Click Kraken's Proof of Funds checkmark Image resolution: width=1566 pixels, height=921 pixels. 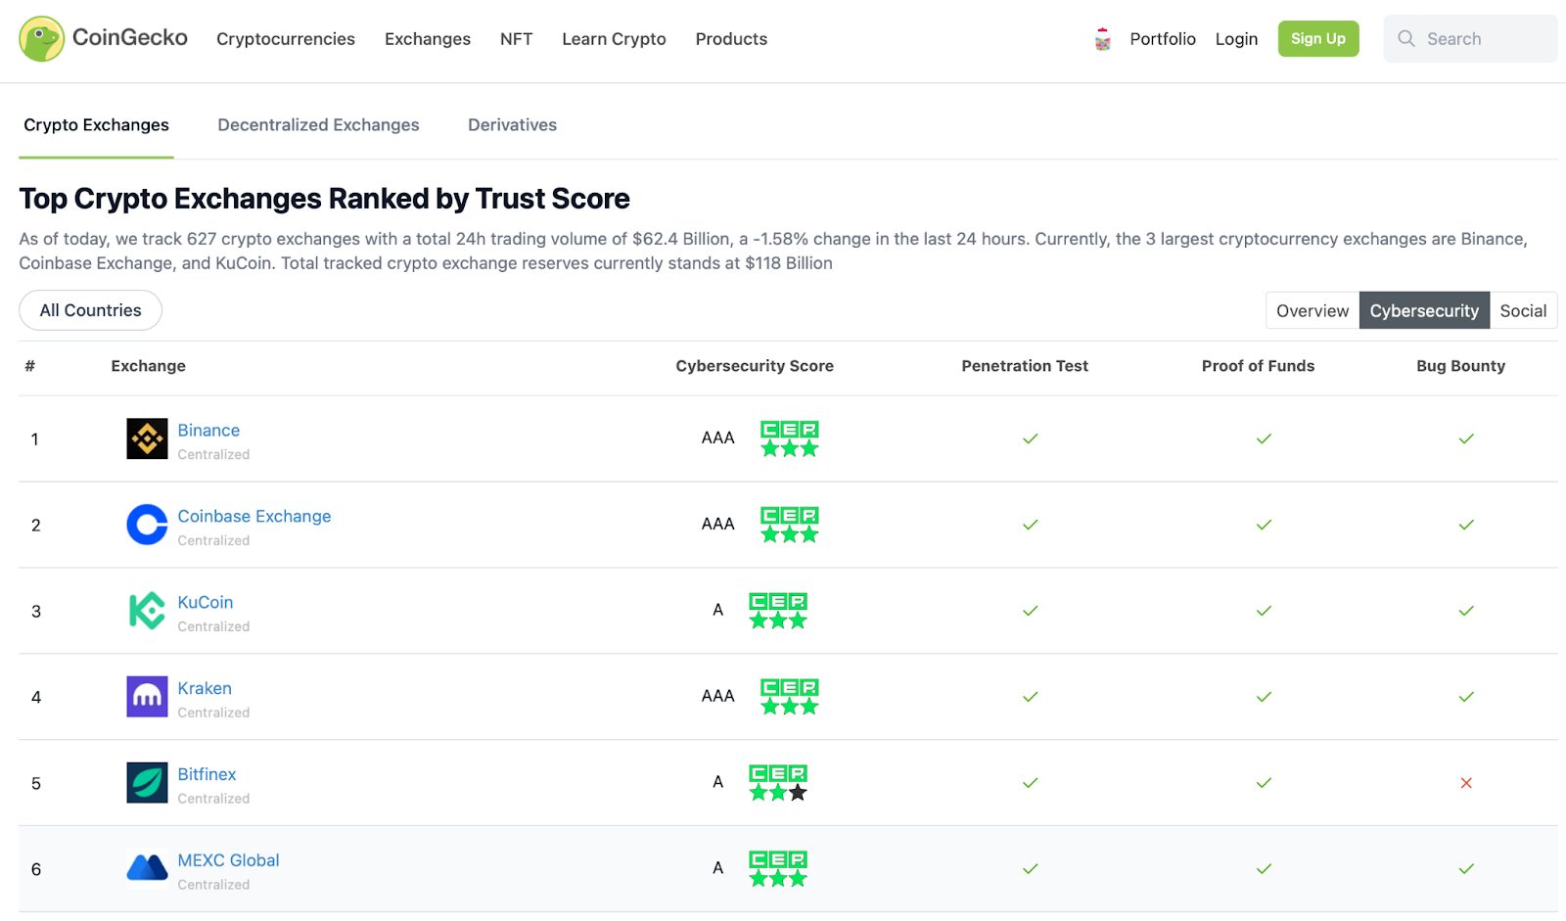click(x=1264, y=697)
